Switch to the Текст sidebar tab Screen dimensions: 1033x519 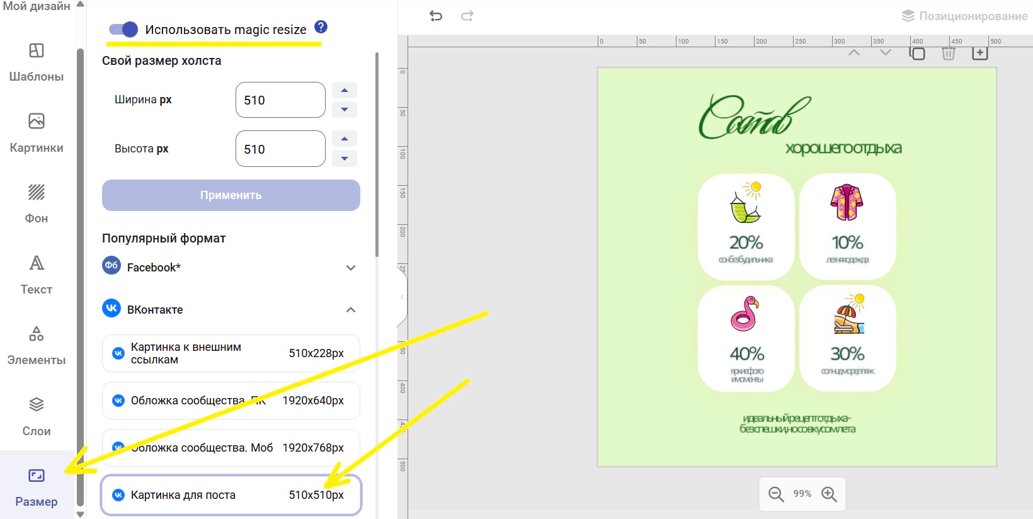37,274
